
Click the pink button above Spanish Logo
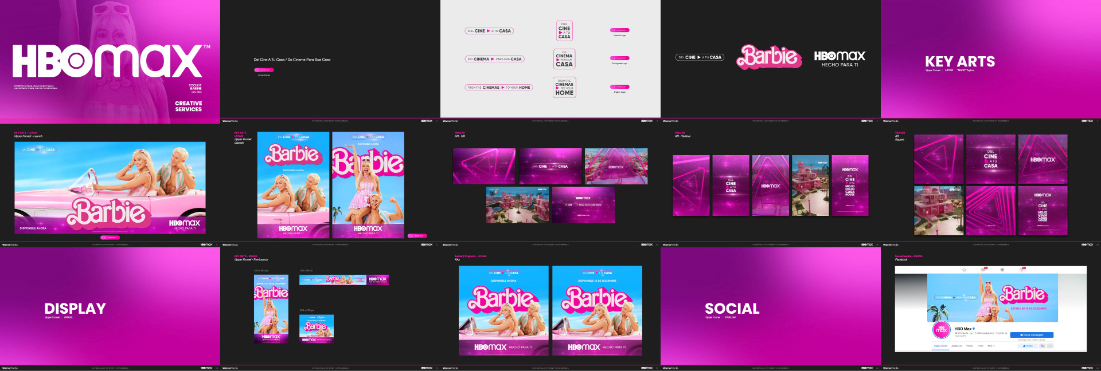point(620,30)
